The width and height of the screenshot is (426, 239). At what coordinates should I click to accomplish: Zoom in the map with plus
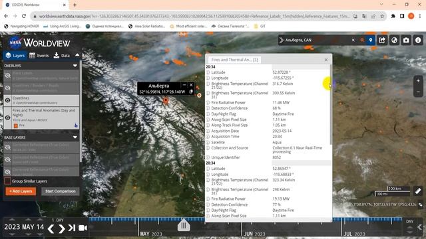click(418, 81)
